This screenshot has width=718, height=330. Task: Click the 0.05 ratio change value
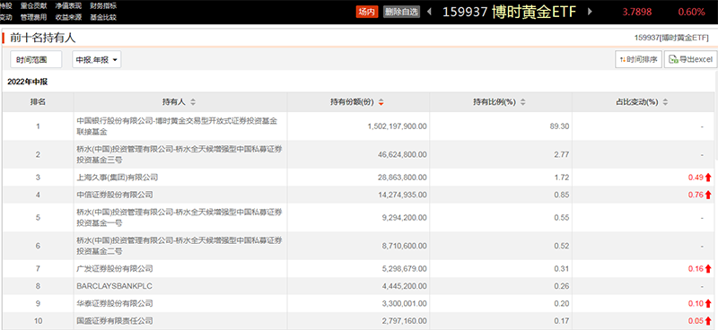(696, 321)
